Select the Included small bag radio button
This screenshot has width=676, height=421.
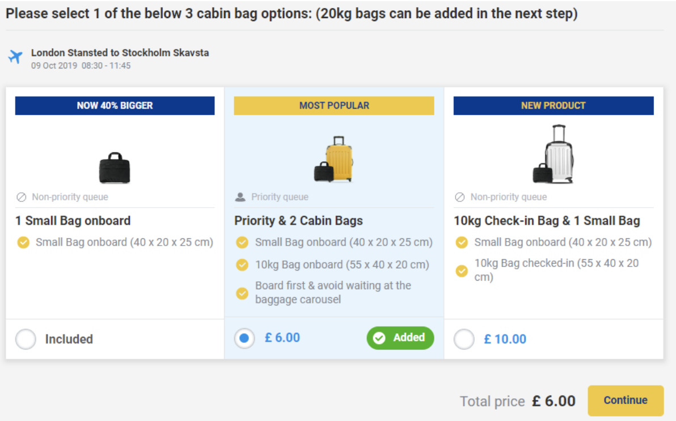tap(26, 340)
